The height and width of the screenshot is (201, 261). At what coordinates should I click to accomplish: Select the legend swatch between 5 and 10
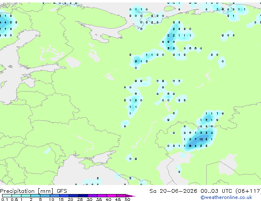pyautogui.click(x=45, y=196)
